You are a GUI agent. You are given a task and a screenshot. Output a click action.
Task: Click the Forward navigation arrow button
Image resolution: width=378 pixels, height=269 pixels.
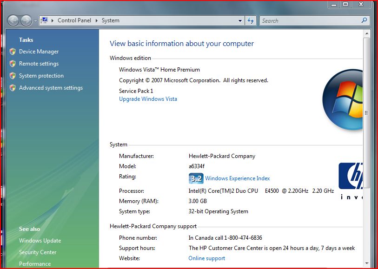[26, 21]
